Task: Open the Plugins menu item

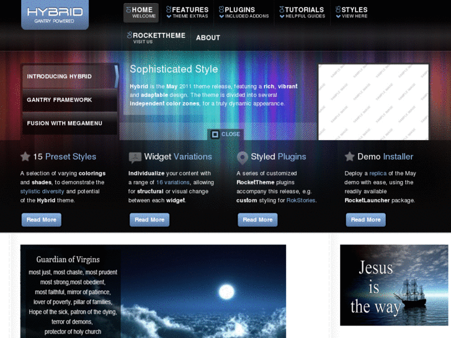Action: pos(244,12)
